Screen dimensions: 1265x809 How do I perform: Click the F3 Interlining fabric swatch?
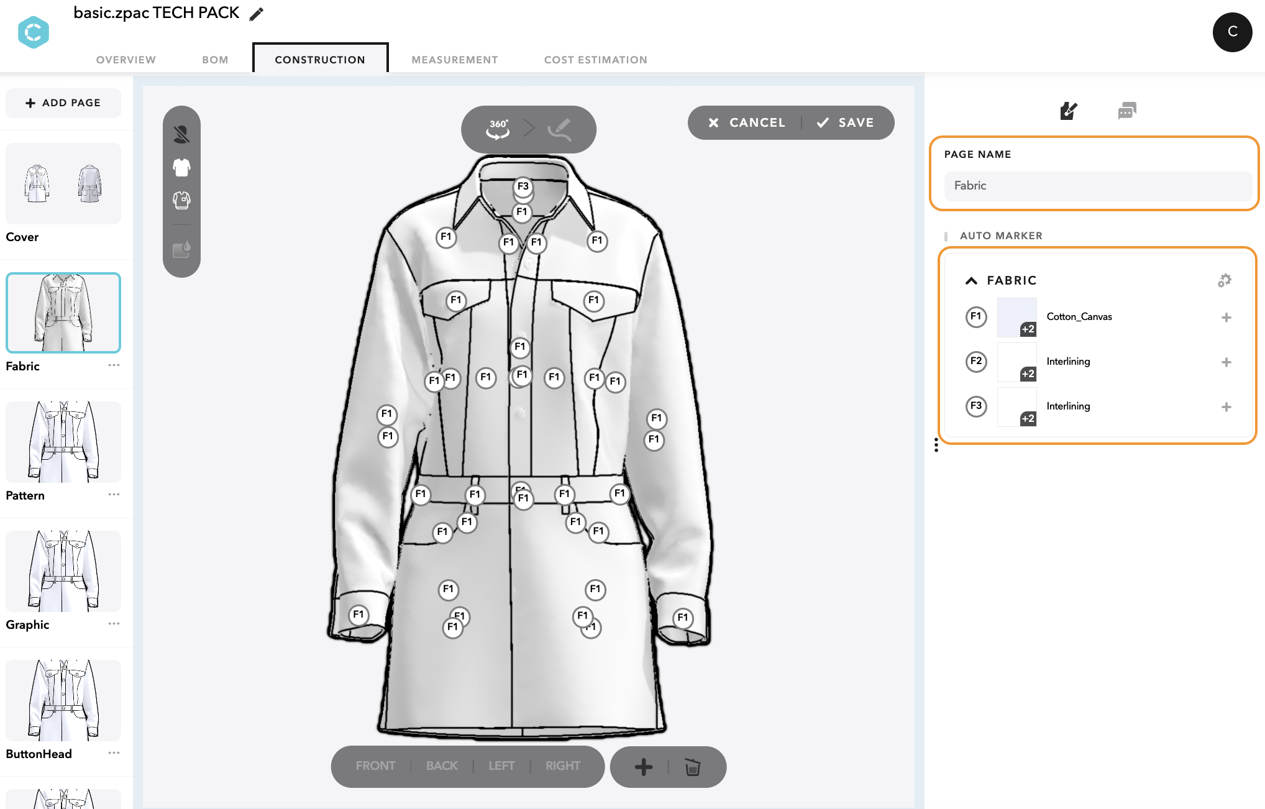point(1017,407)
